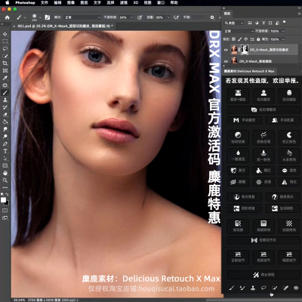302x302 pixels.
Task: Toggle lock position icon
Action: coord(246,39)
